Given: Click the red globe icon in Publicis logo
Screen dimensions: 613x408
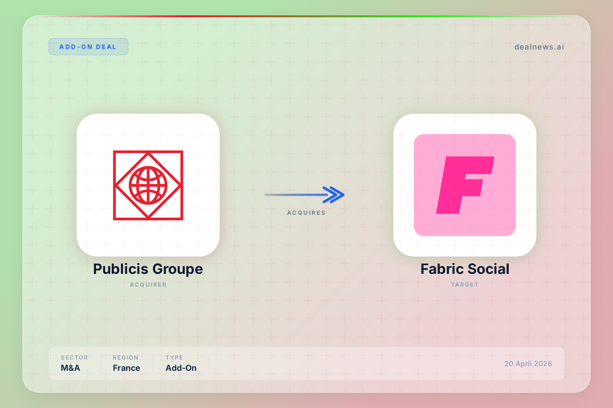Looking at the screenshot, I should pos(148,185).
